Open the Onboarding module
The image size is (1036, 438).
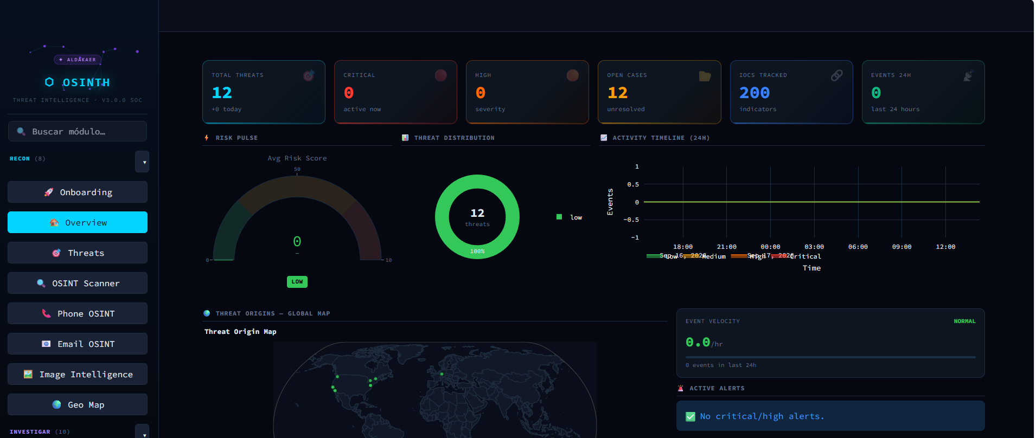78,192
